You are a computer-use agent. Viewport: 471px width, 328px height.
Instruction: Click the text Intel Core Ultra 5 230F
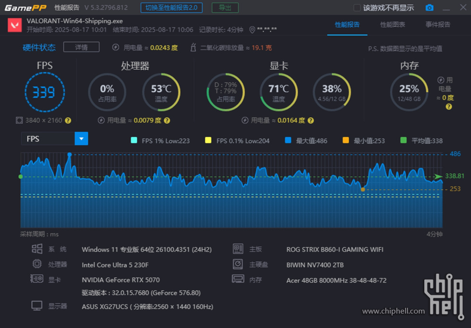115,265
